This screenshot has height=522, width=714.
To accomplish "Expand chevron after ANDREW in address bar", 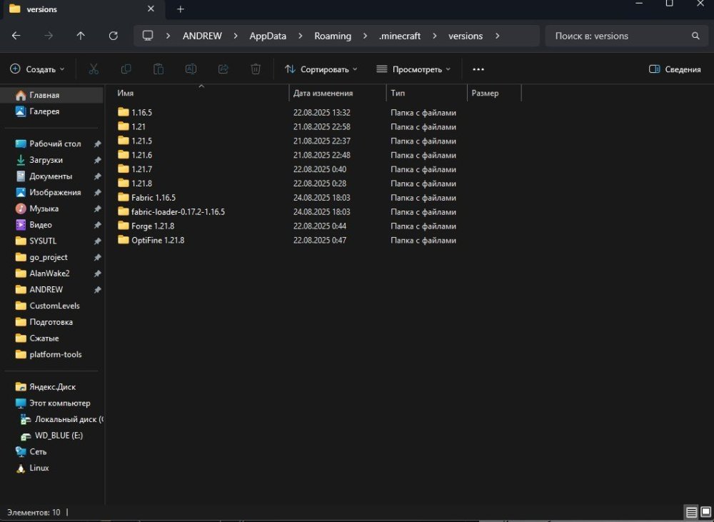I will 236,36.
